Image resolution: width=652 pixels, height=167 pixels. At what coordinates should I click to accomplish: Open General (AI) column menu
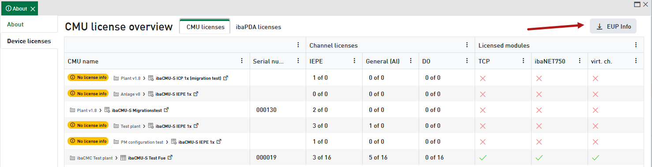[x=411, y=61]
